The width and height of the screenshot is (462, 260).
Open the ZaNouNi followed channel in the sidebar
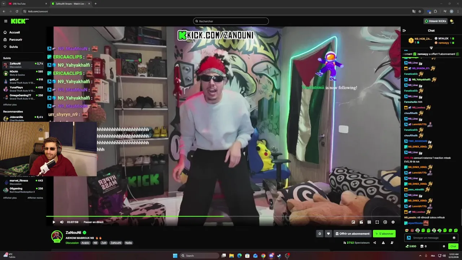click(23, 65)
